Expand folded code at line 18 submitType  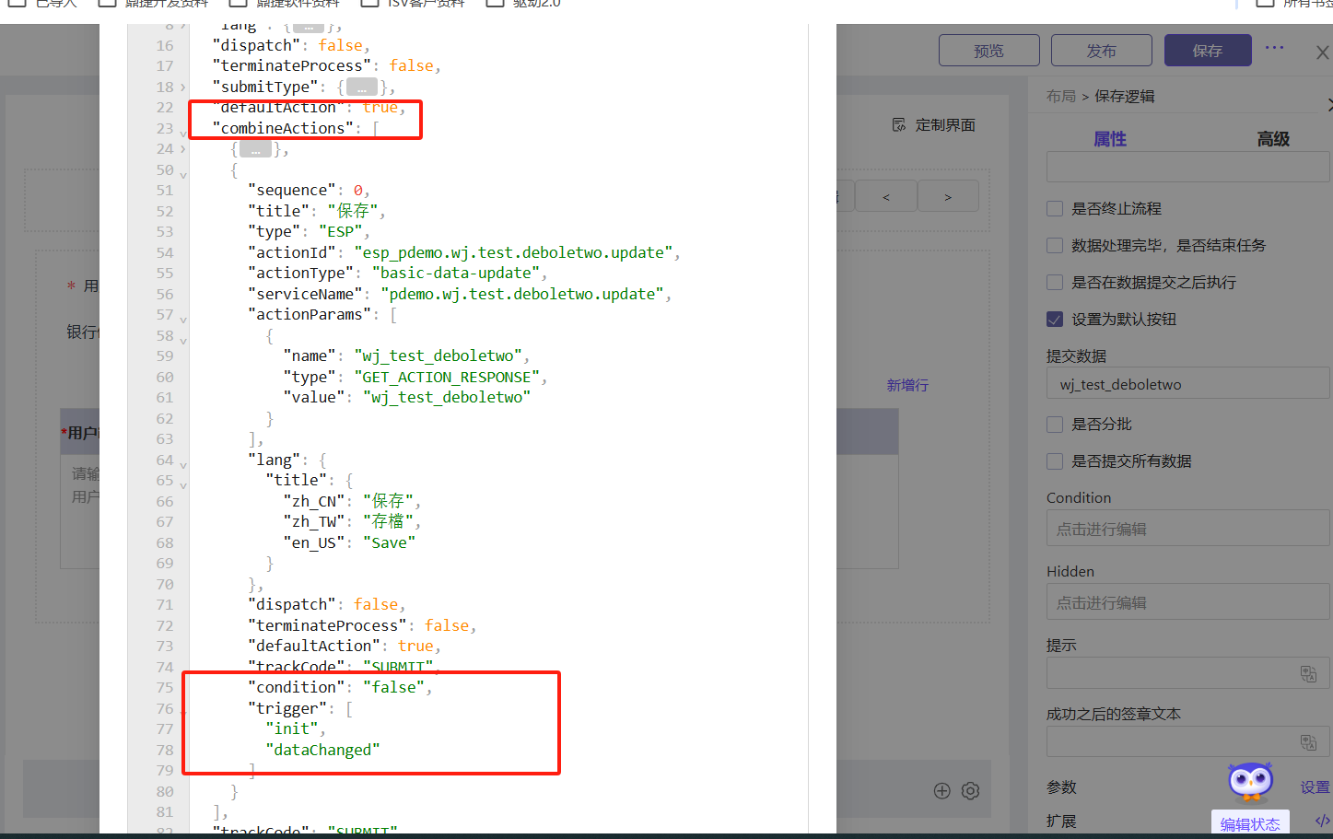[x=182, y=87]
